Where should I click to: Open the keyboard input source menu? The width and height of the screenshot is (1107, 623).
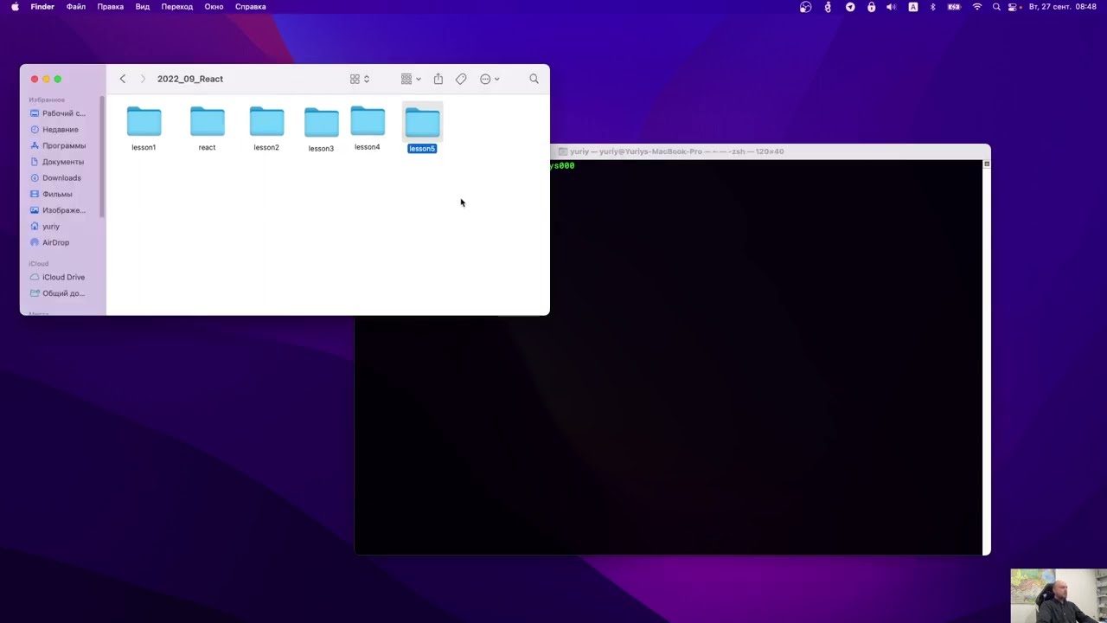tap(913, 7)
